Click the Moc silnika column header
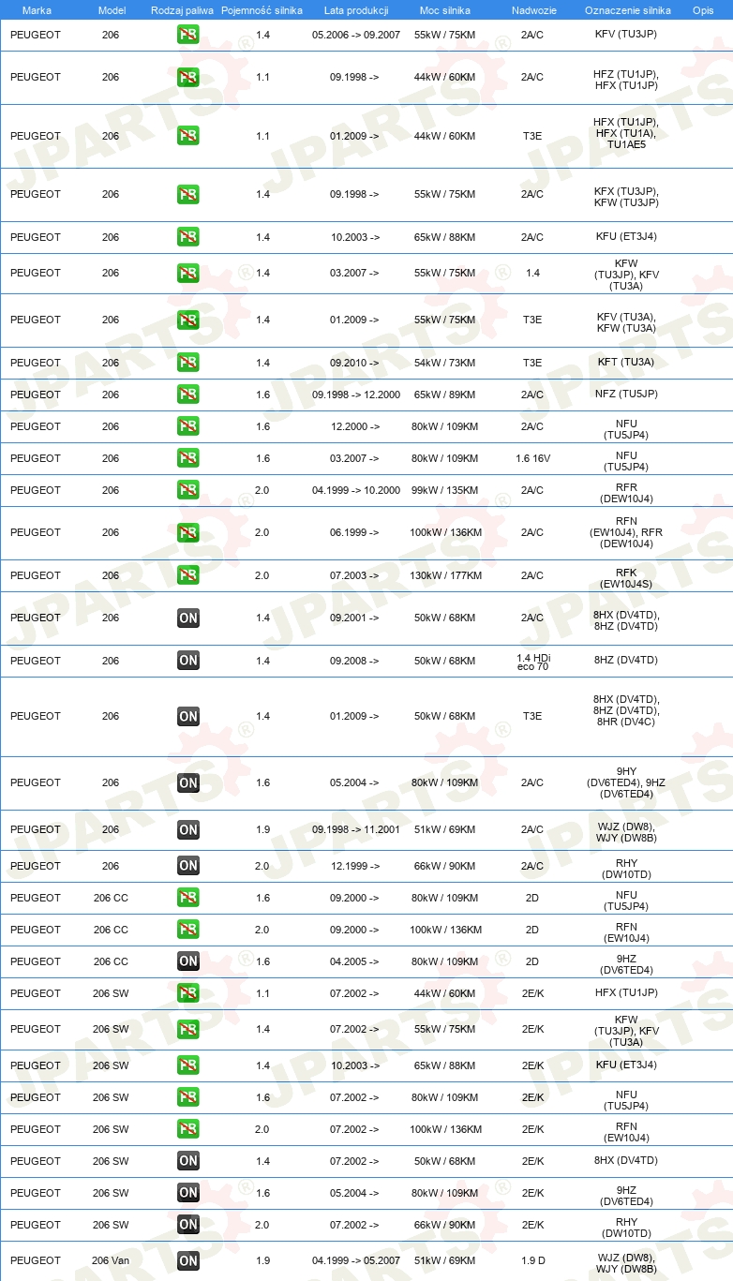Image resolution: width=733 pixels, height=1281 pixels. click(445, 10)
